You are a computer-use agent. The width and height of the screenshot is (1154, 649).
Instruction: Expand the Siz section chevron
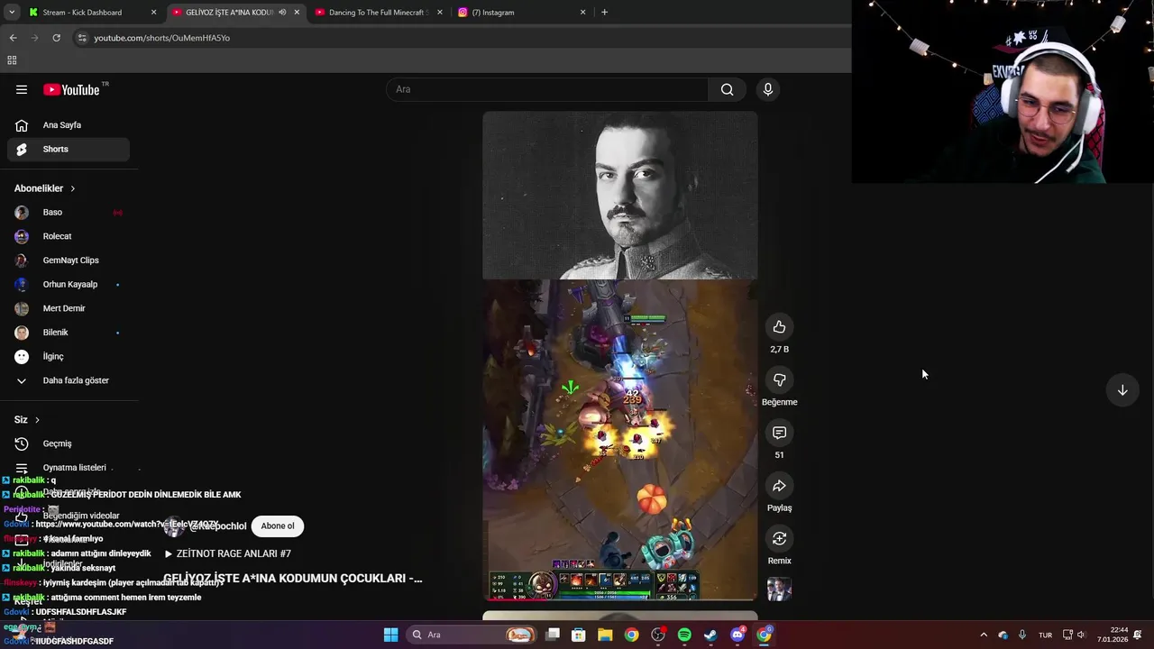[x=37, y=420]
